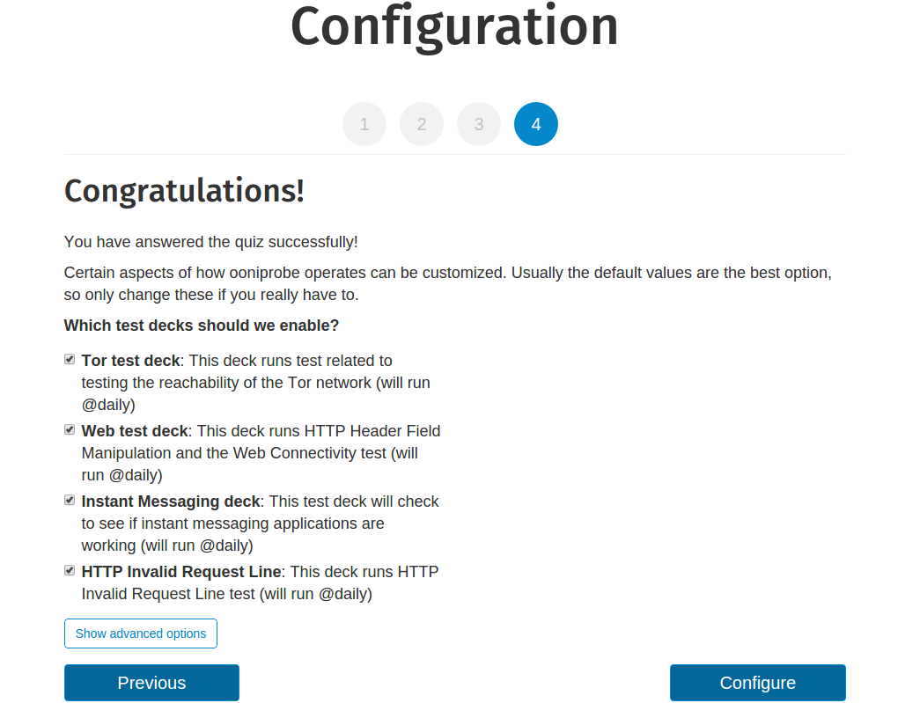Image resolution: width=898 pixels, height=703 pixels.
Task: Go to step 1 circle
Action: click(364, 124)
